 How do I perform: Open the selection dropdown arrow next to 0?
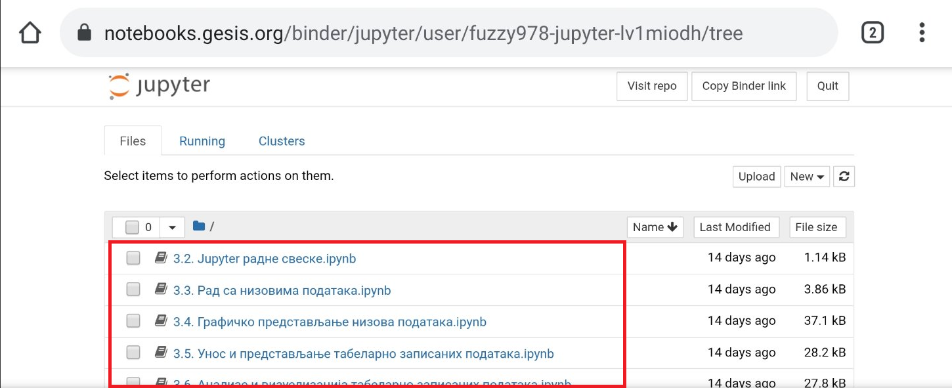pos(172,227)
